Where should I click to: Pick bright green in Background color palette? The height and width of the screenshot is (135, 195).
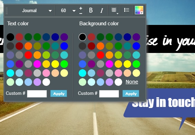click(x=136, y=64)
